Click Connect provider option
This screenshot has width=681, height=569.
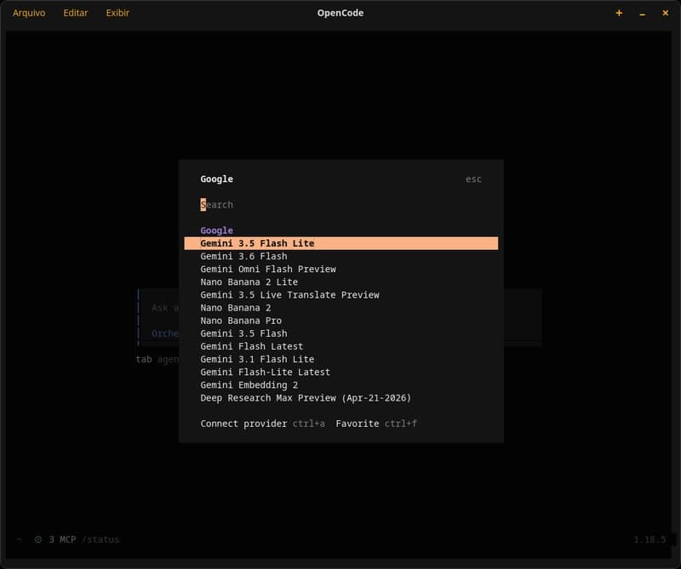pyautogui.click(x=243, y=424)
